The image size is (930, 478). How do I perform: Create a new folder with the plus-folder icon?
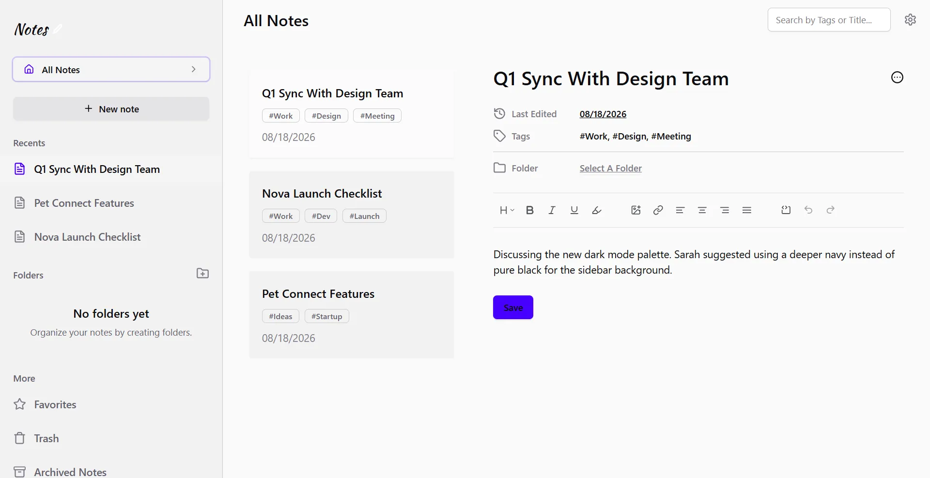click(202, 274)
